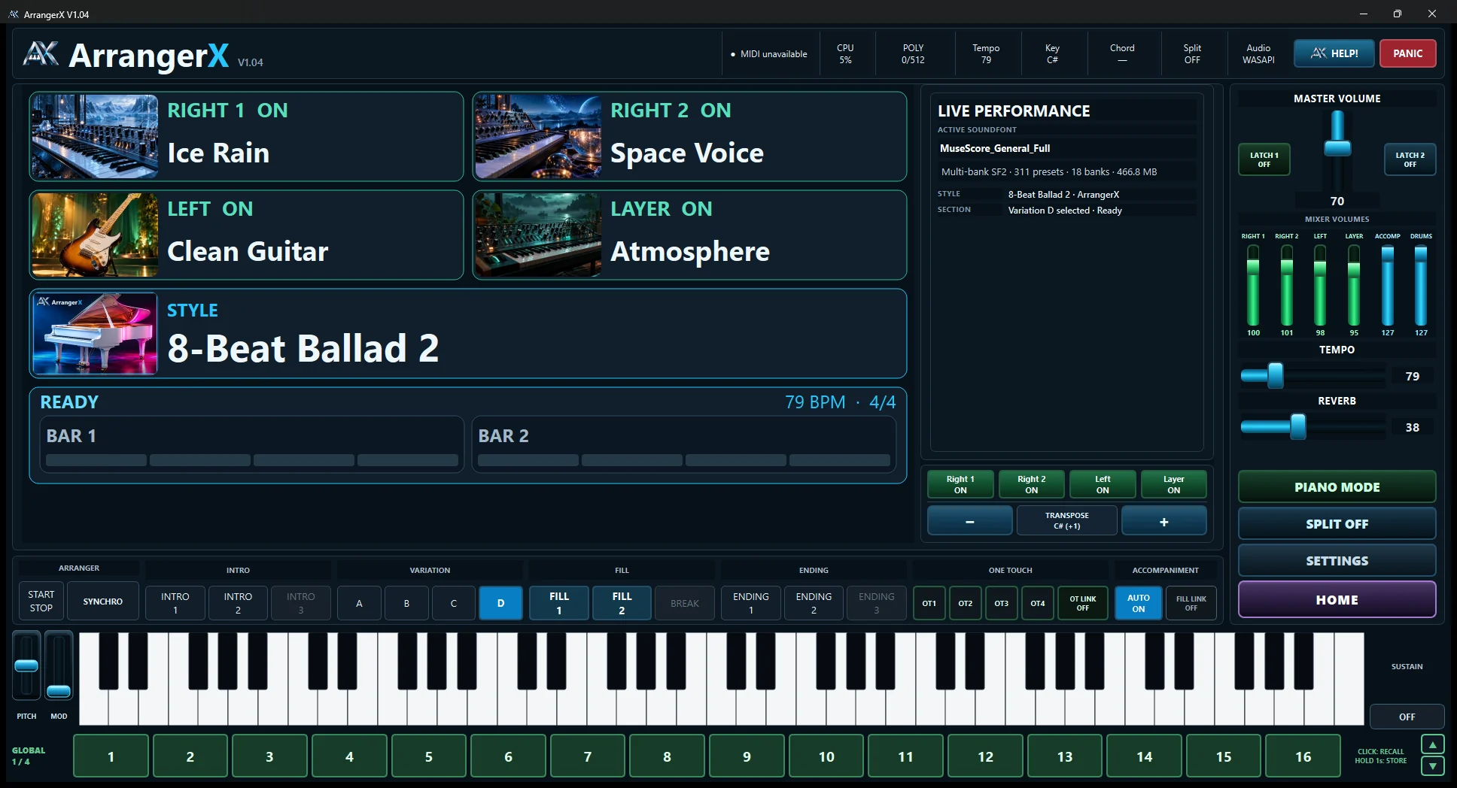Decrease transpose with the minus button
The height and width of the screenshot is (788, 1457).
(x=969, y=520)
